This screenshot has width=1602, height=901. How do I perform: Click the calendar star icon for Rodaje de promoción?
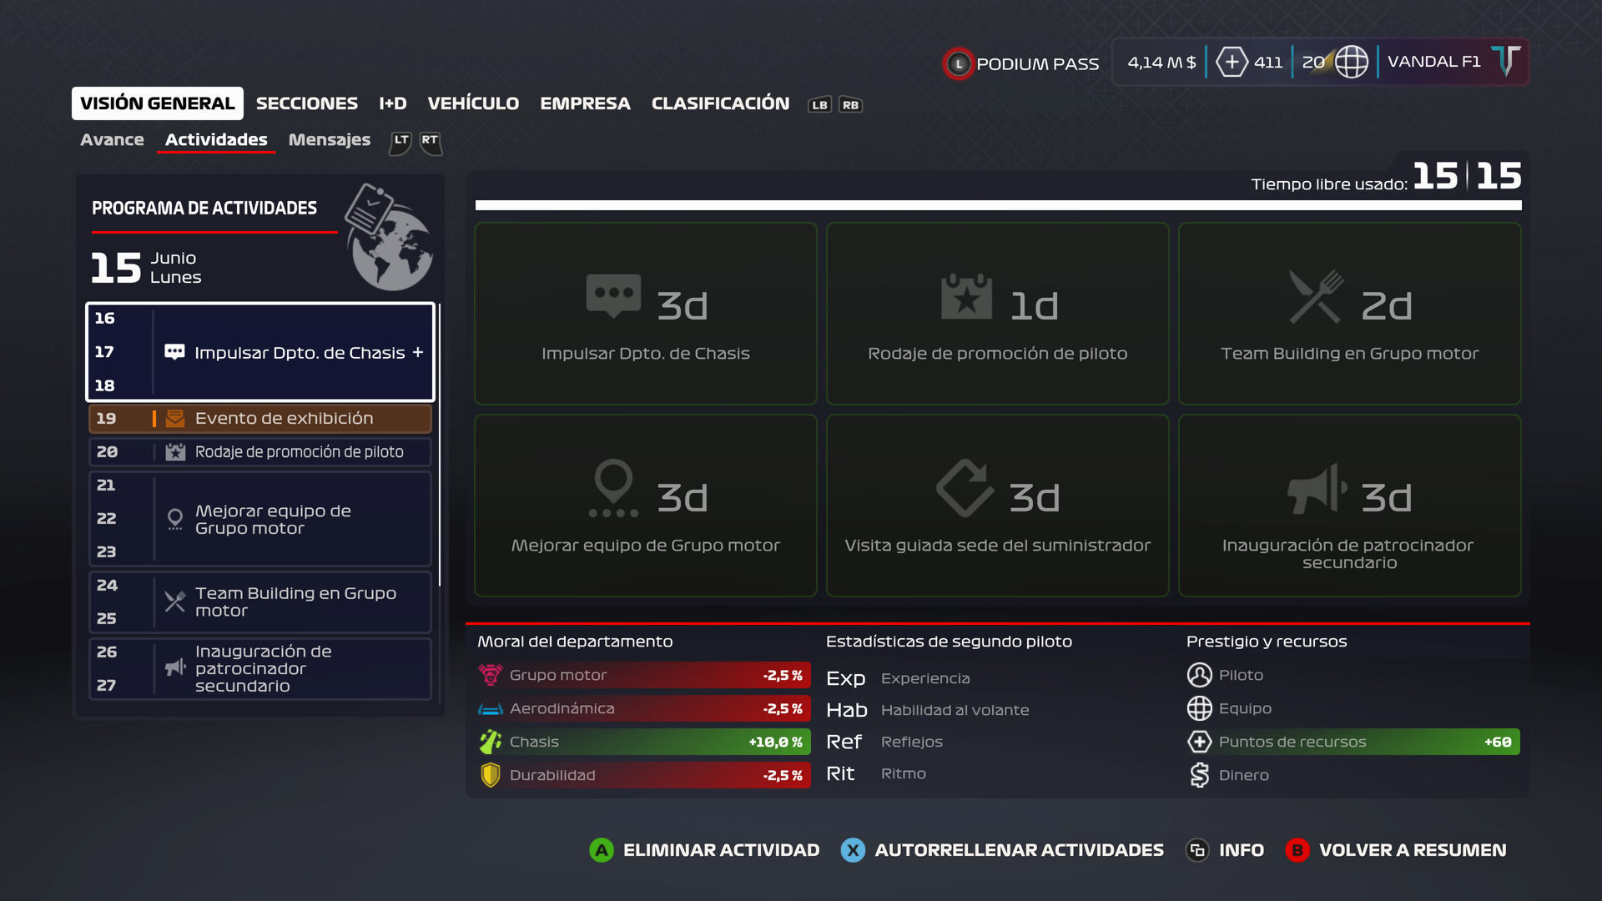pyautogui.click(x=966, y=297)
